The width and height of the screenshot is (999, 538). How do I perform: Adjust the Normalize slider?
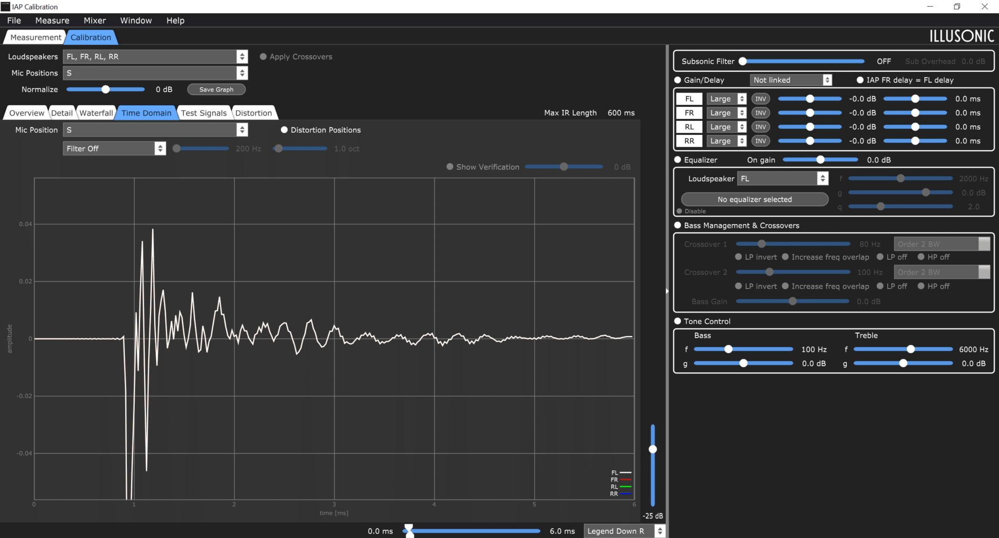(x=105, y=89)
